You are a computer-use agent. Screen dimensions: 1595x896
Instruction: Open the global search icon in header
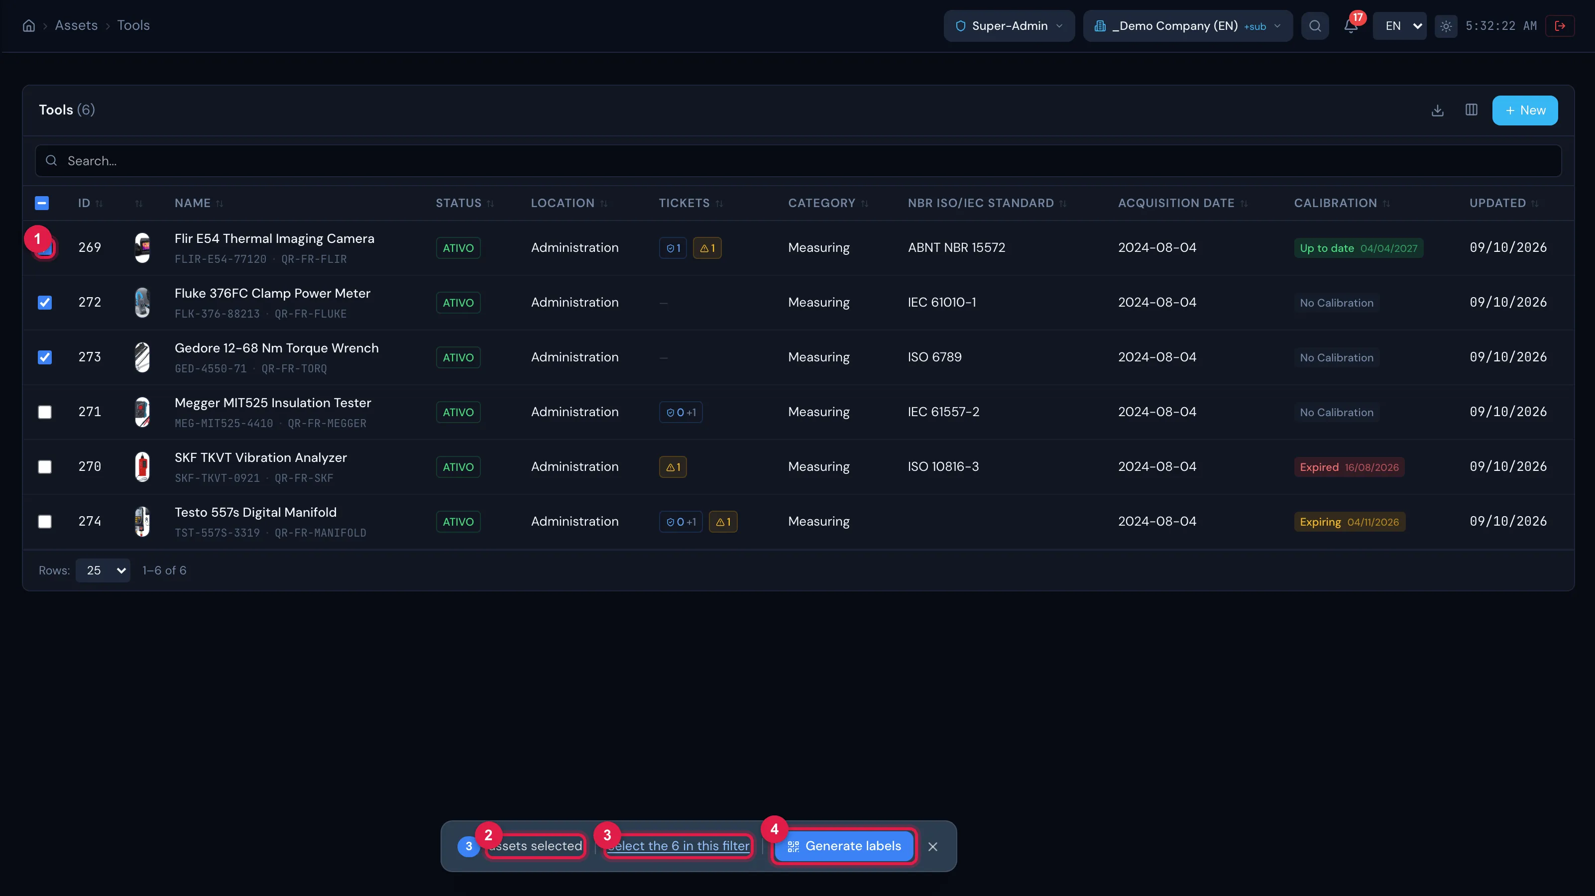1315,26
